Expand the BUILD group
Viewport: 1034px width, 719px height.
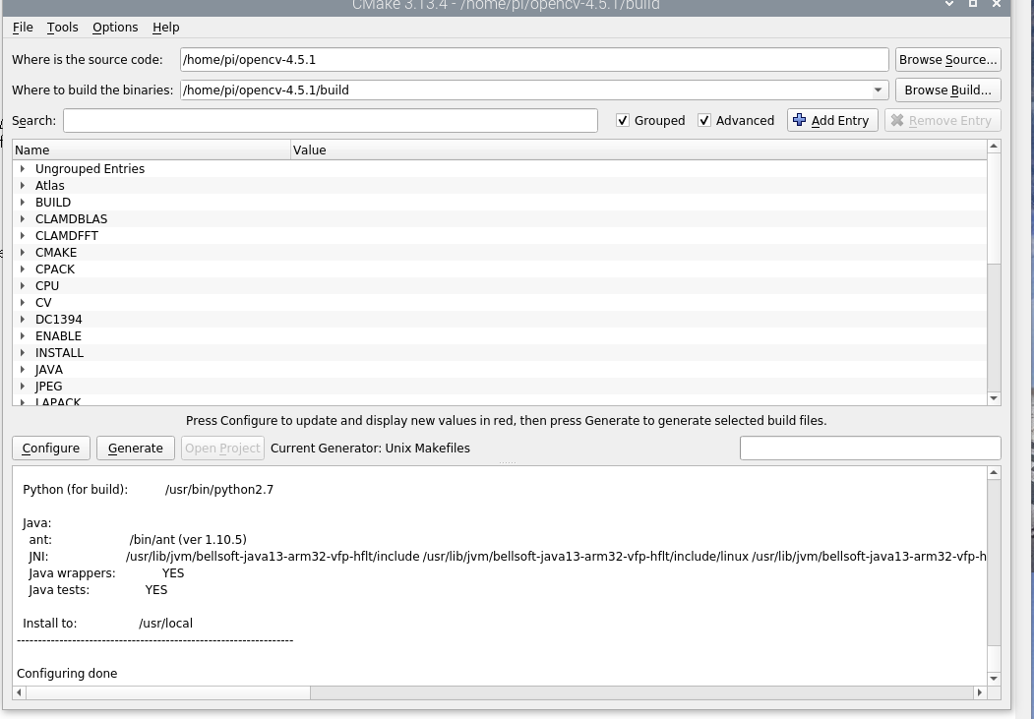pyautogui.click(x=23, y=203)
